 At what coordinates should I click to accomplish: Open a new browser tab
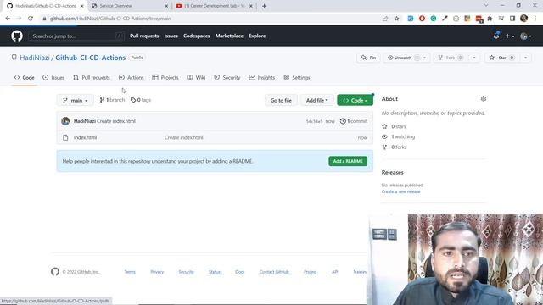pyautogui.click(x=264, y=6)
